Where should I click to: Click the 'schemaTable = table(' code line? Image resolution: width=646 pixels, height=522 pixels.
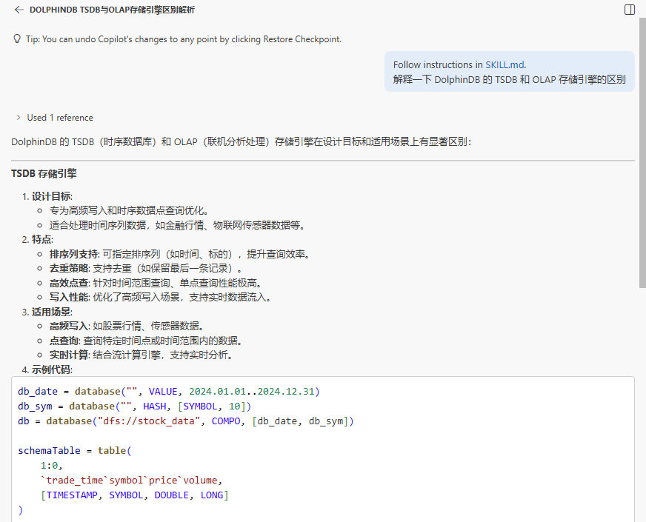click(x=75, y=451)
